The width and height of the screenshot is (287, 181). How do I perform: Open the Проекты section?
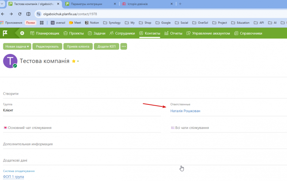[74, 33]
